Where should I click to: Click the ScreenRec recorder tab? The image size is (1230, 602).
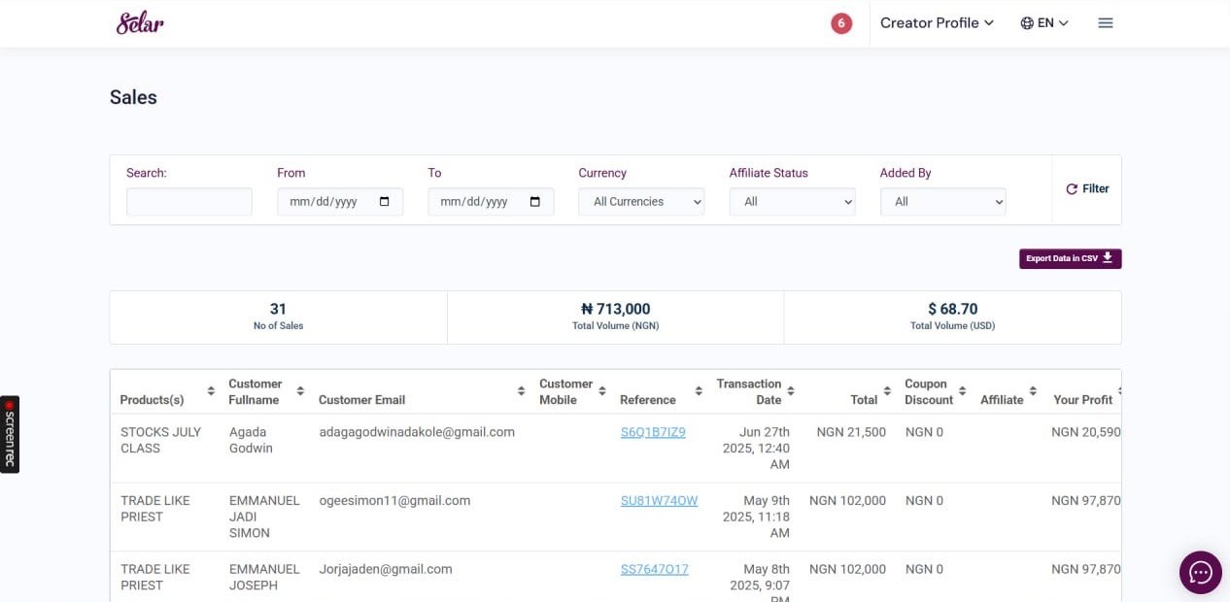[10, 434]
